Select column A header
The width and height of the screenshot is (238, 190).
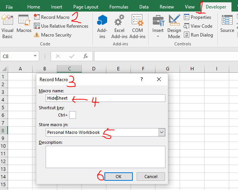[20, 69]
